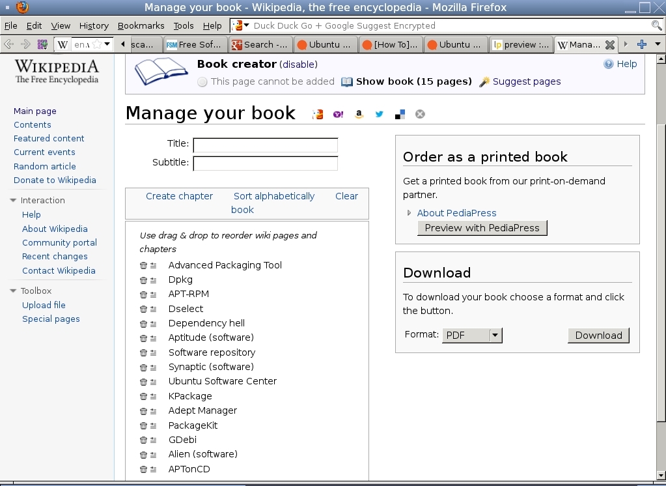Click the reorder handle icon beside Synaptic (software)
This screenshot has height=486, width=666.
(x=154, y=367)
